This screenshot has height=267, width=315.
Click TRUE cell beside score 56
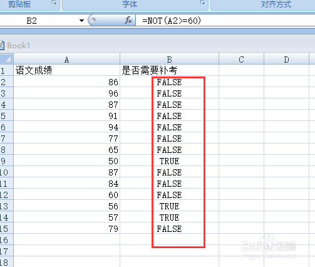169,206
